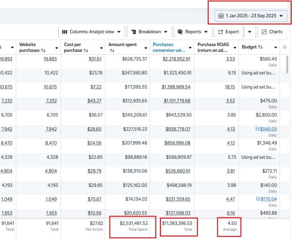The image size is (292, 240).
Task: Open the Reports menu
Action: coord(193,32)
